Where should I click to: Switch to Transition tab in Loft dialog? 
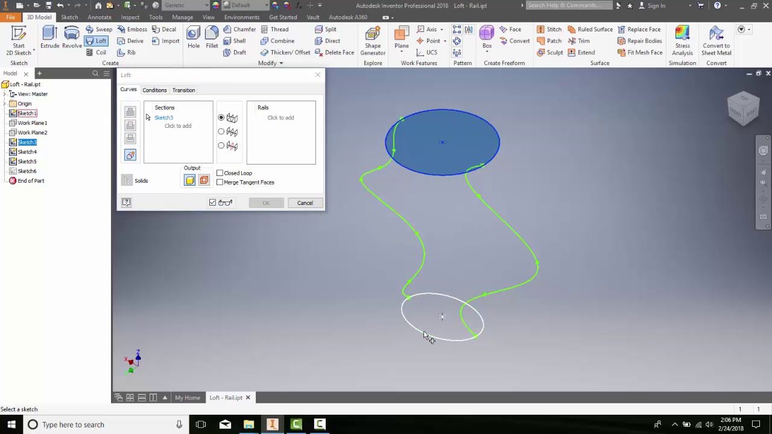[x=183, y=90]
